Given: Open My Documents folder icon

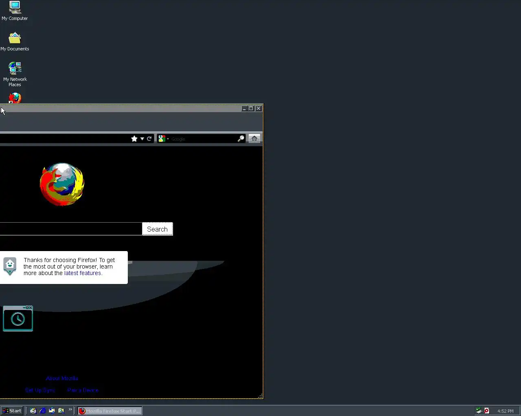Looking at the screenshot, I should tap(15, 41).
